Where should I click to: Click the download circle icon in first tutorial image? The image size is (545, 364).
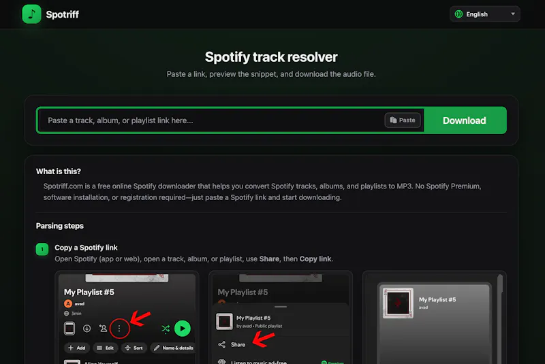(x=87, y=328)
